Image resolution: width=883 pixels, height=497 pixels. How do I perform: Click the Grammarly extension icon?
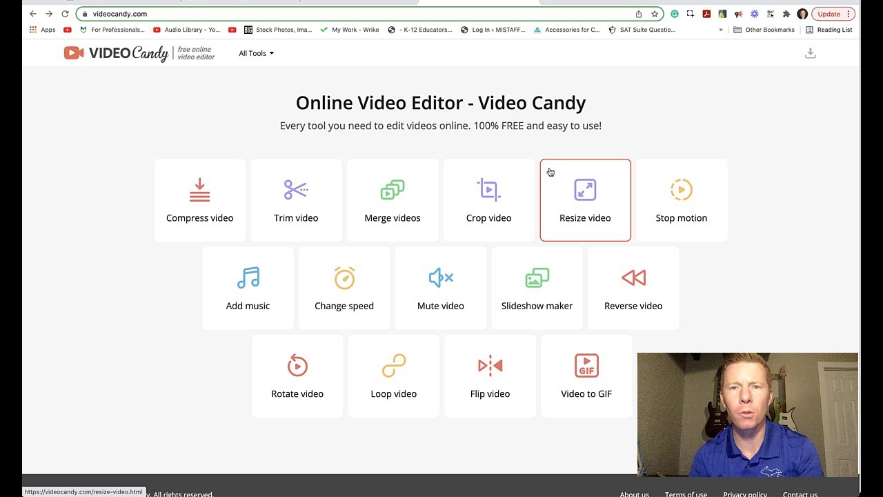click(675, 14)
